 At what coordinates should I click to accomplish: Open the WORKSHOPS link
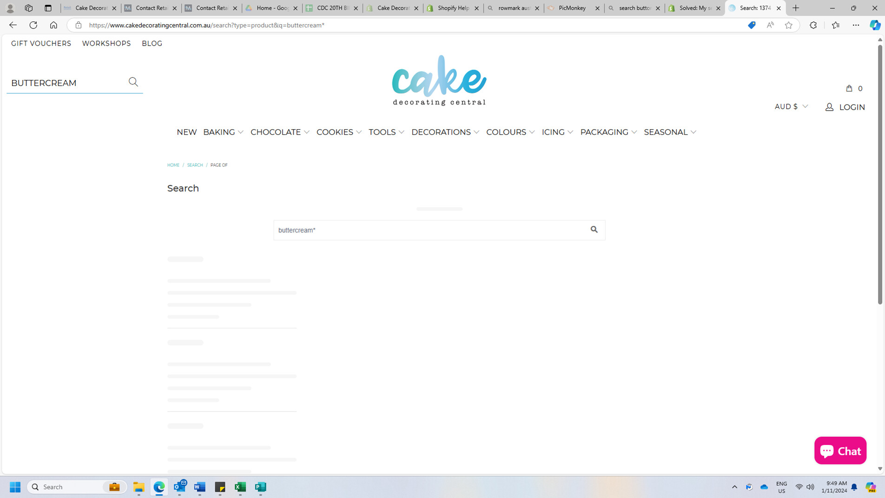pos(106,44)
